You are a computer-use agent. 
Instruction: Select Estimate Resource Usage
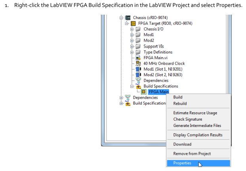click(198, 113)
